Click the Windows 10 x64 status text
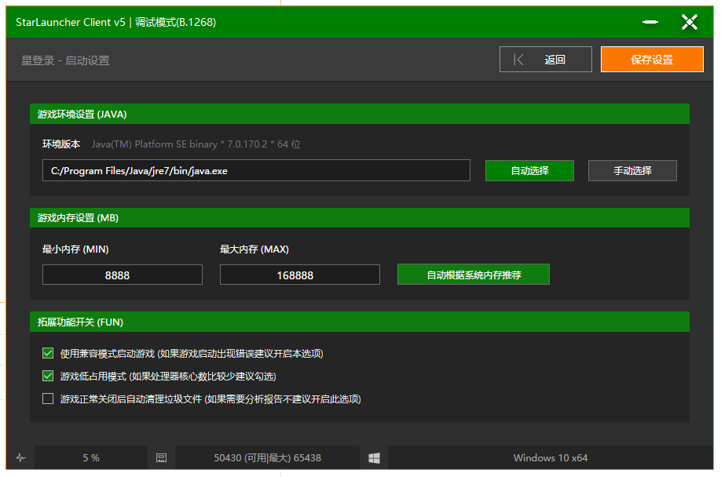 point(551,457)
